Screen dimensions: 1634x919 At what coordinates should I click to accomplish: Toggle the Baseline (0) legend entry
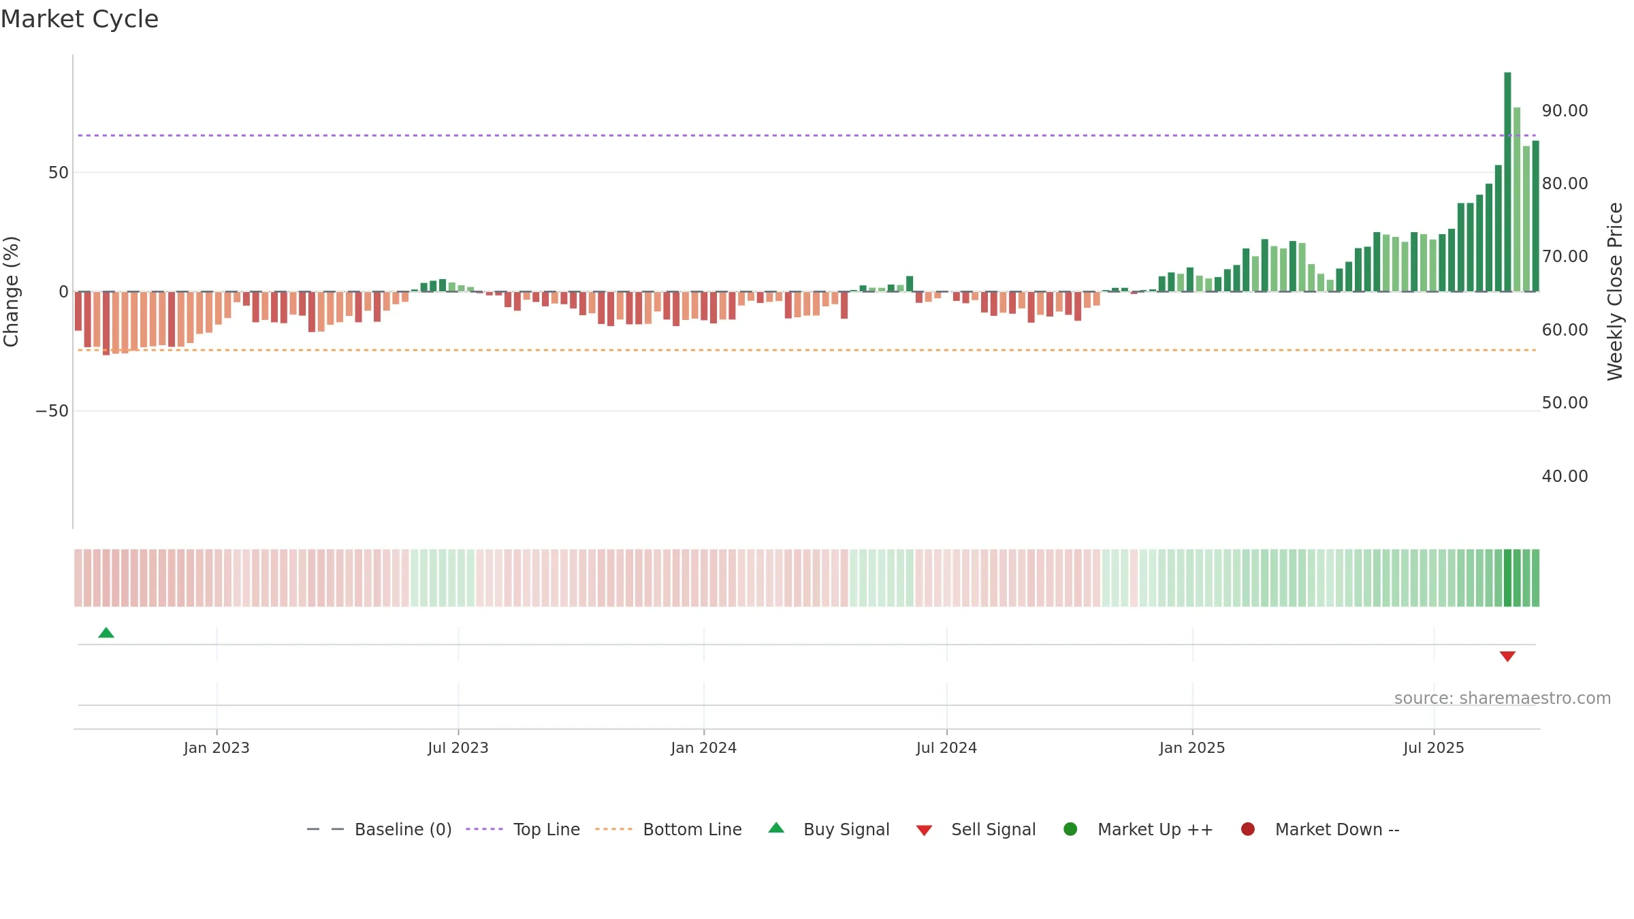379,829
